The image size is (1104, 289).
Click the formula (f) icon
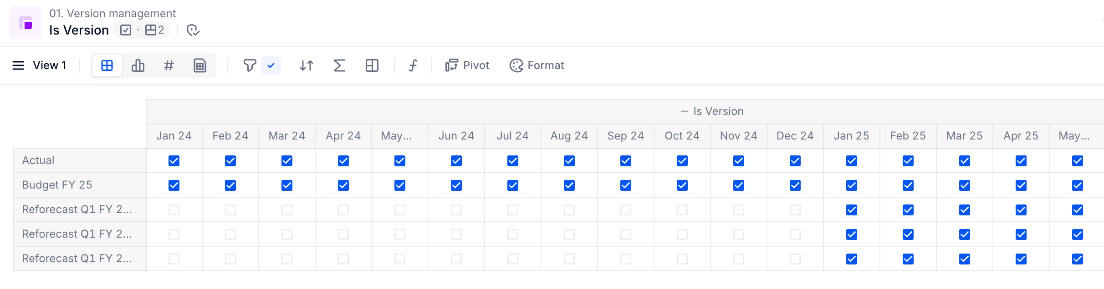[x=413, y=65]
